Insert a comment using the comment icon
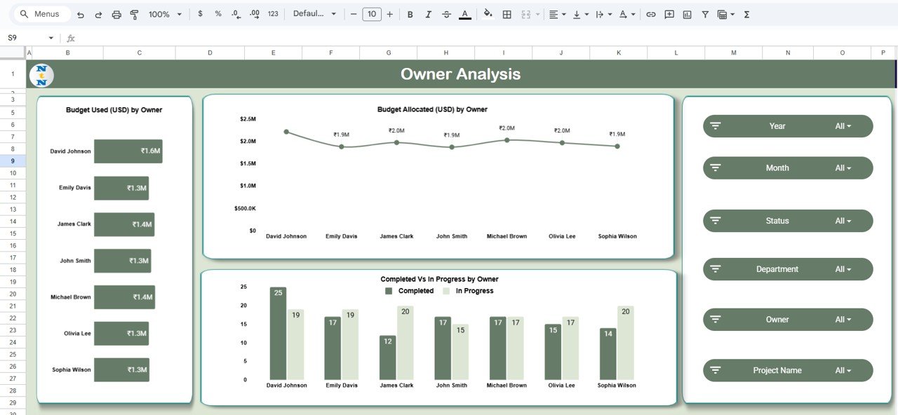 (669, 13)
